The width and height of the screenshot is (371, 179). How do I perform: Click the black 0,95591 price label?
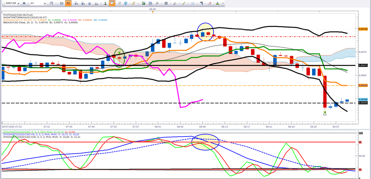363,103
